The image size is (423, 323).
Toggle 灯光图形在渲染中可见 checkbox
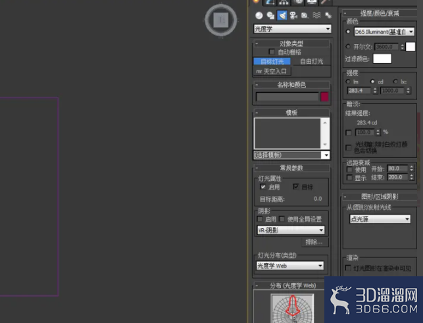click(348, 268)
